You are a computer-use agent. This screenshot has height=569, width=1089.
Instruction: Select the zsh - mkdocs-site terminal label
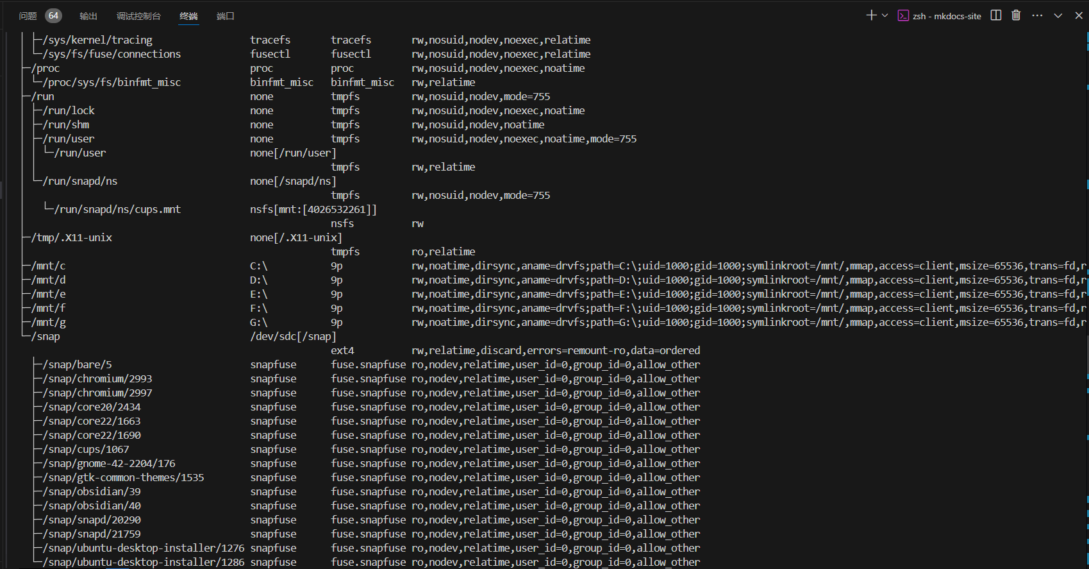click(947, 16)
